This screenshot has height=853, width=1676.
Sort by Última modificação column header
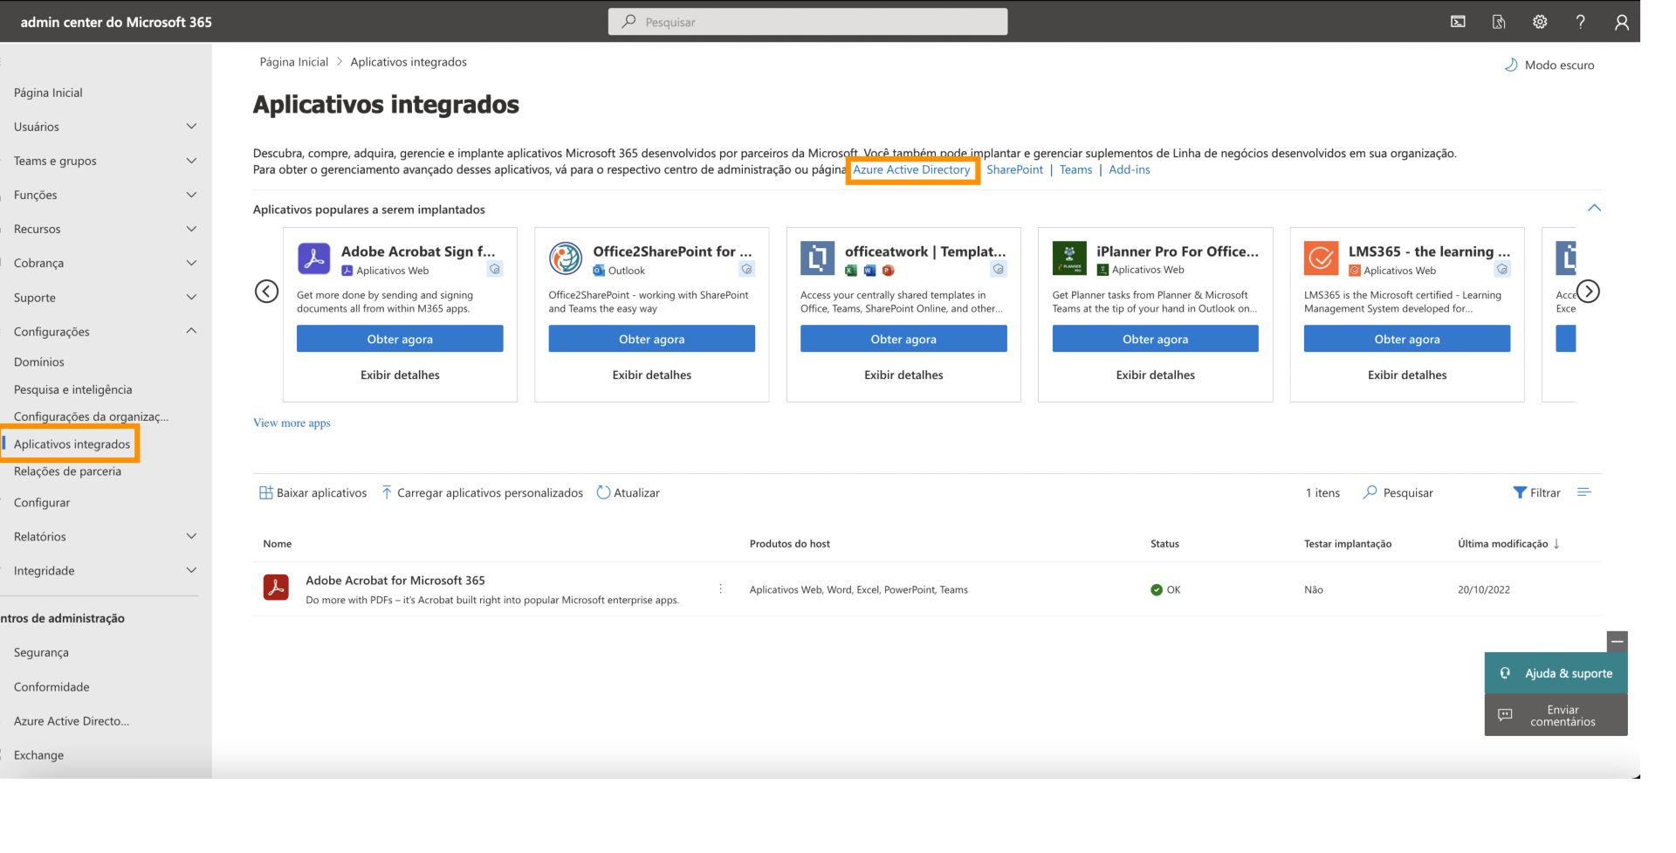[x=1508, y=543]
